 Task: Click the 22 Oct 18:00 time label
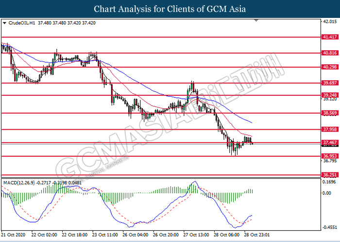[75, 235]
